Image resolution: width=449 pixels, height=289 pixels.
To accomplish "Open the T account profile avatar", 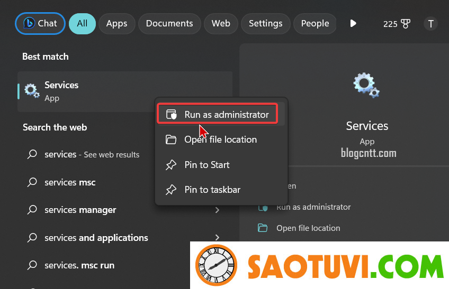I will point(430,24).
